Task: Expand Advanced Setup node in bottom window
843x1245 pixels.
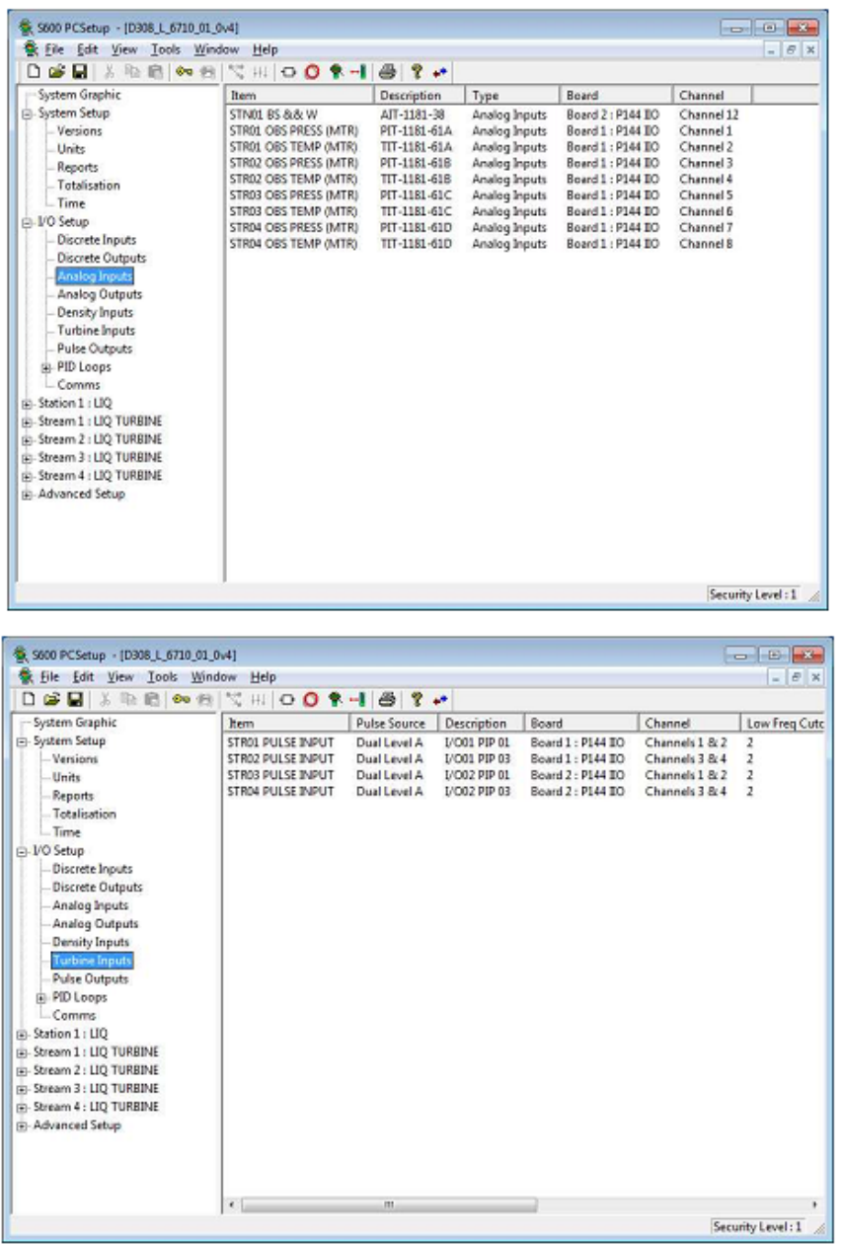Action: [x=23, y=1125]
